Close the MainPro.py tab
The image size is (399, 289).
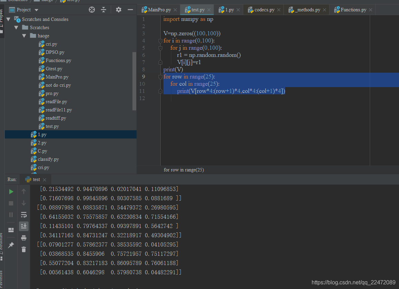(x=175, y=10)
